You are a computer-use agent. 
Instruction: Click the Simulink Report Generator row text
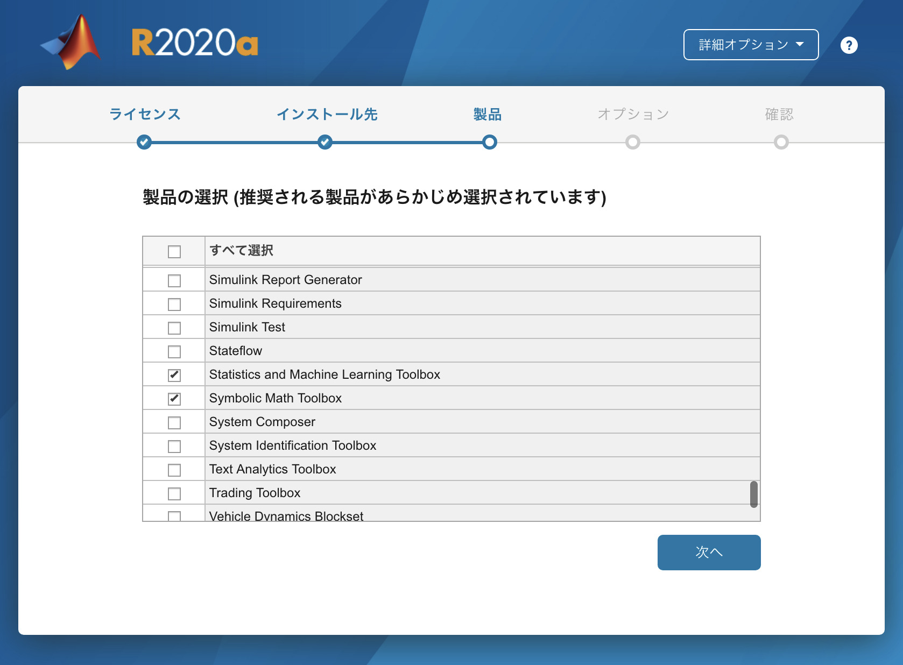(285, 280)
